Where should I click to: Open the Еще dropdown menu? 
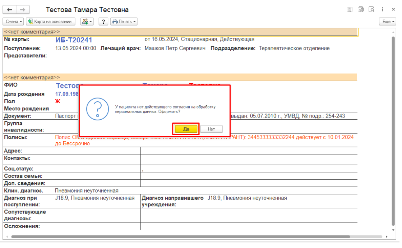[388, 22]
